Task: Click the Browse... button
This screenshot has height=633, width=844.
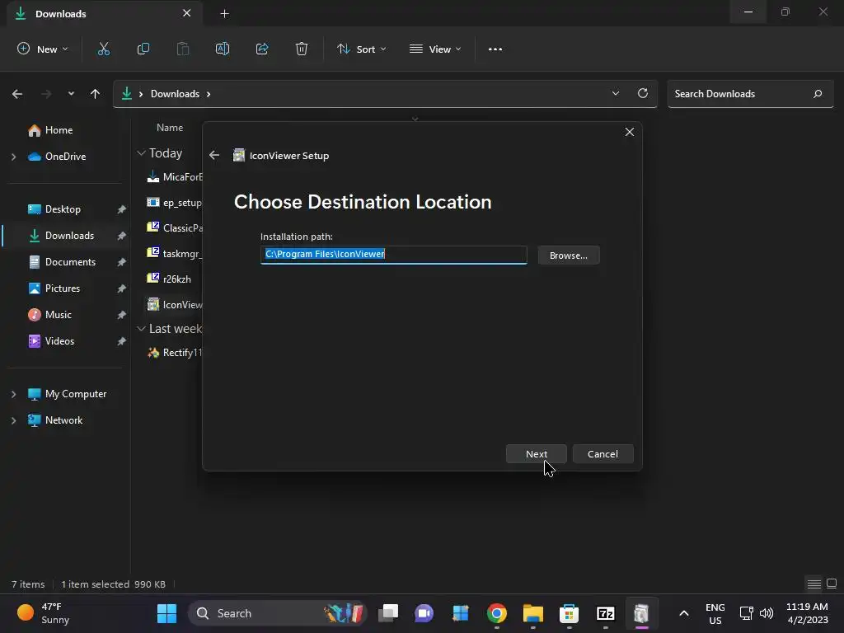Action: (569, 256)
